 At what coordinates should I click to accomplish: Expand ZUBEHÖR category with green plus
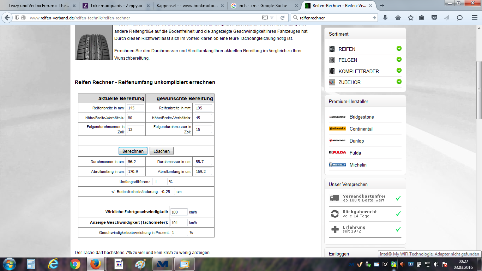click(x=399, y=82)
